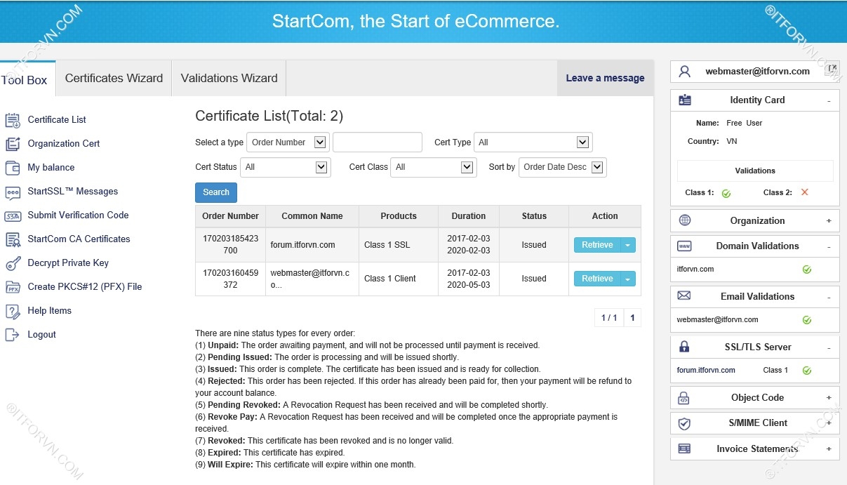
Task: Expand the Organization panel
Action: pos(829,221)
